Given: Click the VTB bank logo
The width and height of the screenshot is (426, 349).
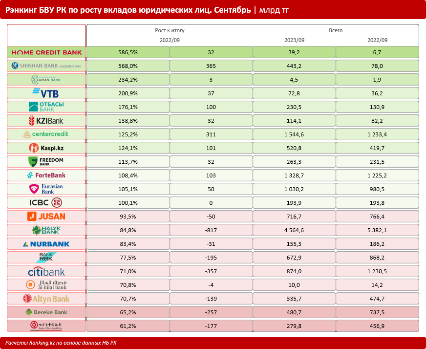Looking at the screenshot, I should point(46,93).
